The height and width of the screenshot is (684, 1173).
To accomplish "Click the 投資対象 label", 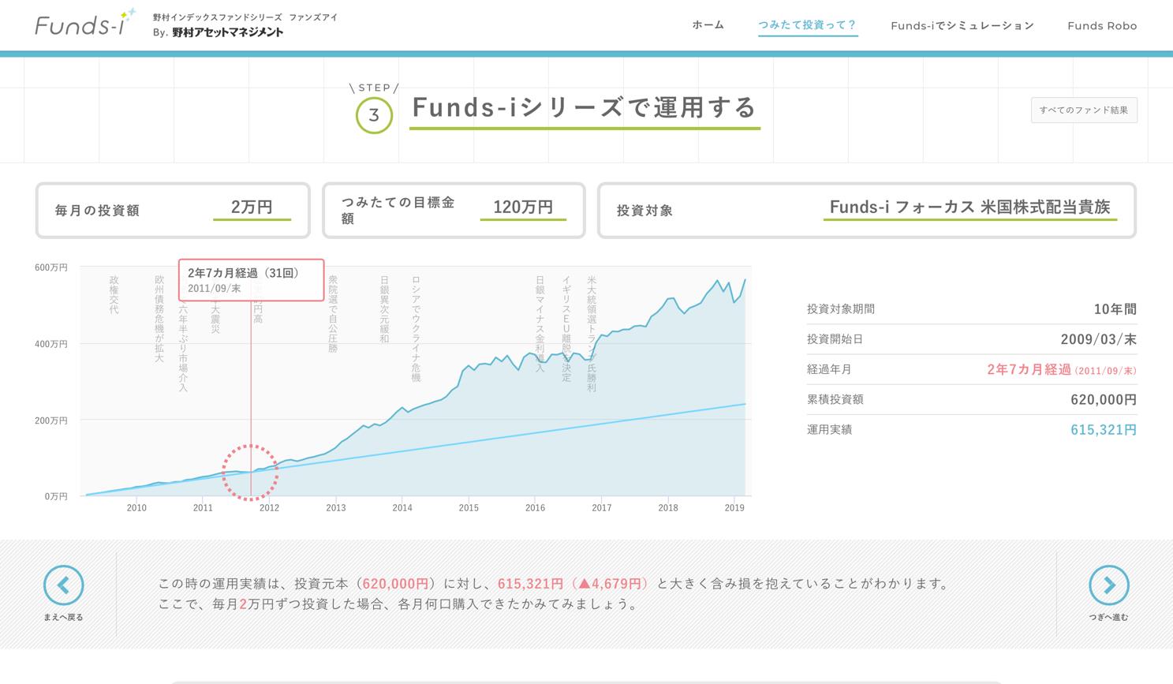I will click(x=645, y=211).
